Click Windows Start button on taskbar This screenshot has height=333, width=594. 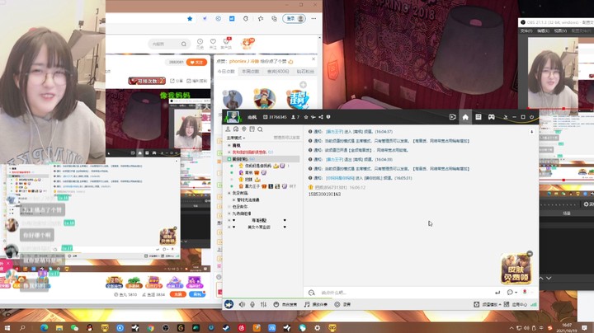(7, 328)
